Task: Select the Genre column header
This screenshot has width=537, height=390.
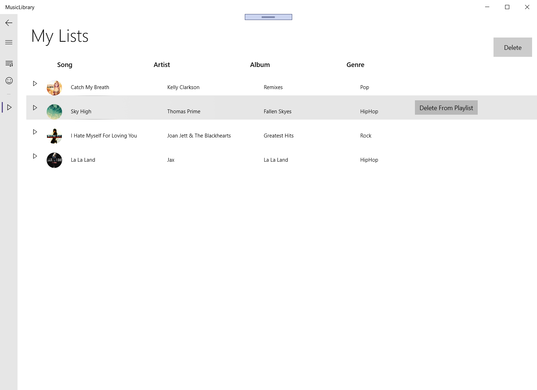Action: pos(355,65)
